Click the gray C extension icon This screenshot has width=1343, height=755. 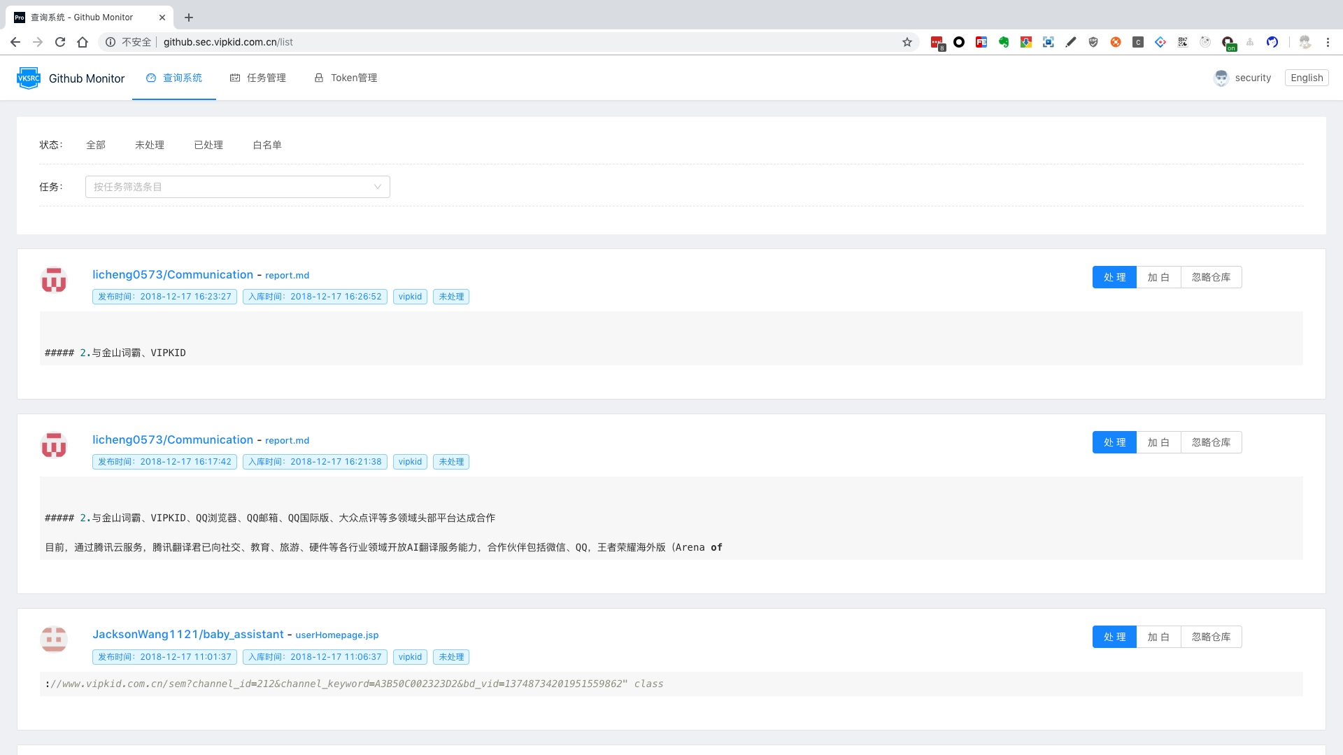click(x=1138, y=42)
